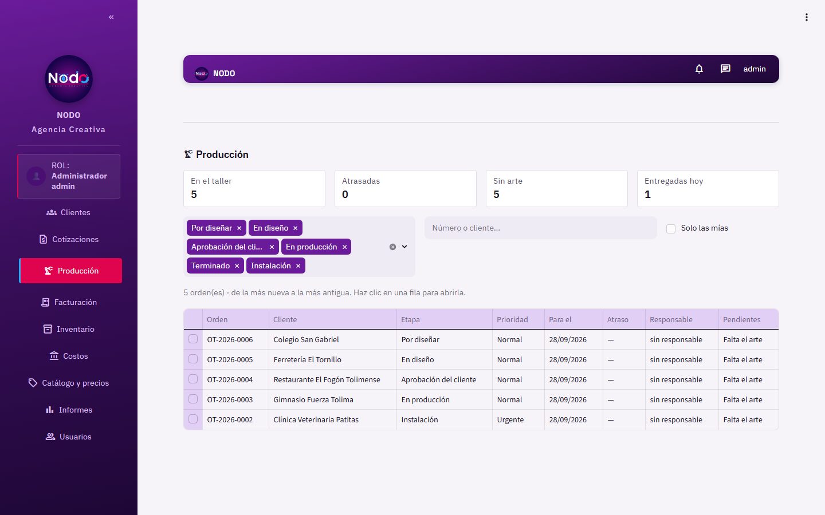The image size is (825, 515).
Task: Check the row for OT-2026-0005
Action: (193, 359)
